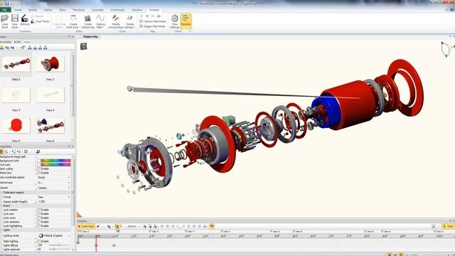Click the categorized view icon in Properties toolbar
The height and width of the screenshot is (256, 455).
click(1, 151)
